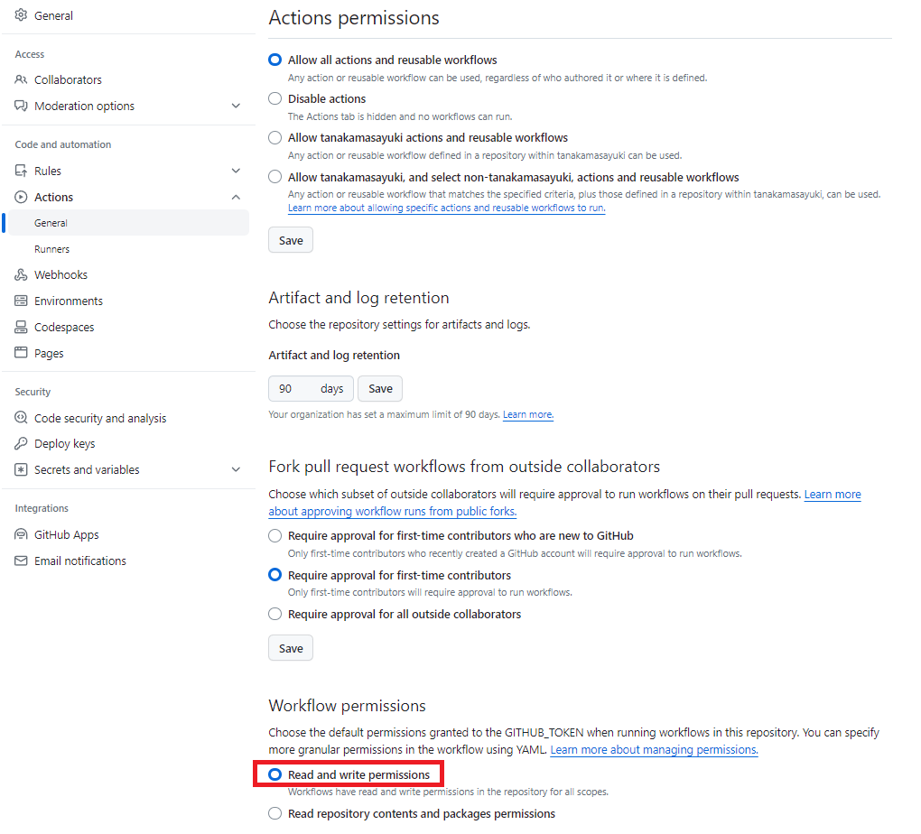Open Environments using its server icon

click(x=21, y=301)
